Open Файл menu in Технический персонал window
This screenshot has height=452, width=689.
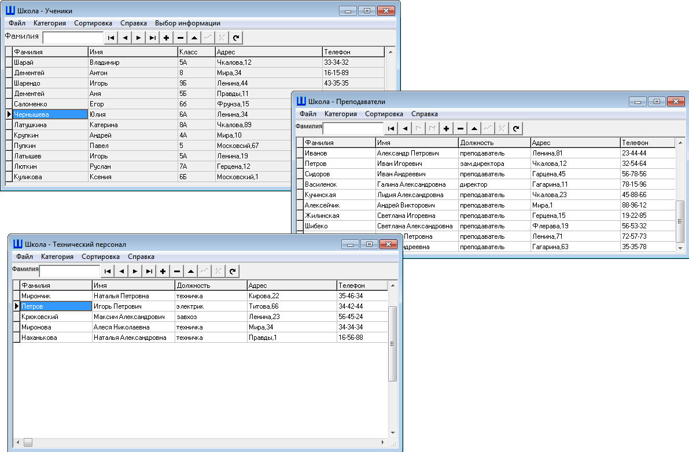(x=25, y=257)
